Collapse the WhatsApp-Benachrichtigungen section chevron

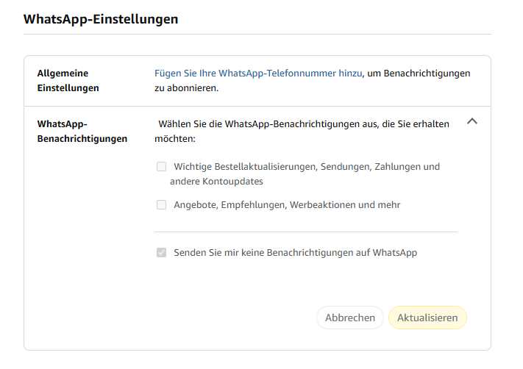[x=472, y=121]
